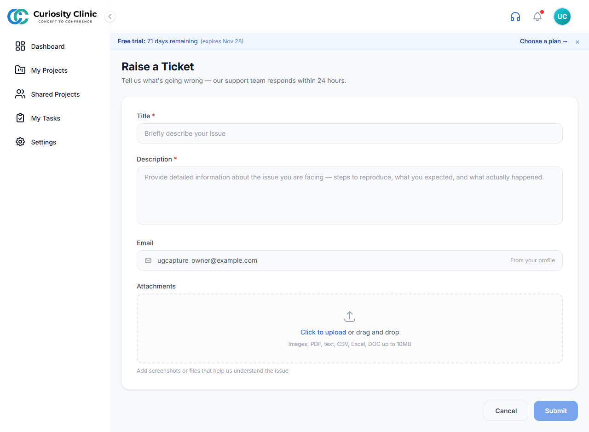
Task: Click the Shared Projects people icon
Action: tap(20, 94)
